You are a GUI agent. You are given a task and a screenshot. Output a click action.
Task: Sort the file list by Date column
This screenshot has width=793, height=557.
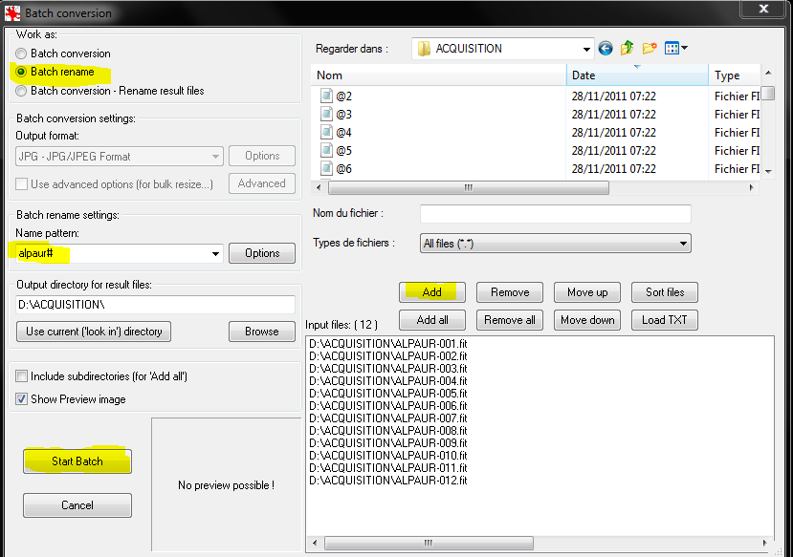636,75
